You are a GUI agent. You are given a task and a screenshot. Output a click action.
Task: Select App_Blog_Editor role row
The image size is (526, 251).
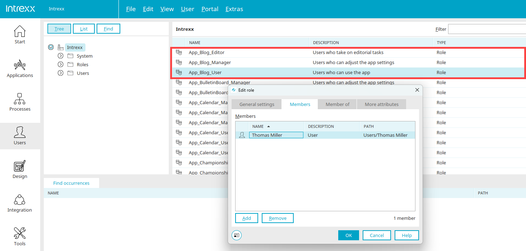click(x=348, y=52)
